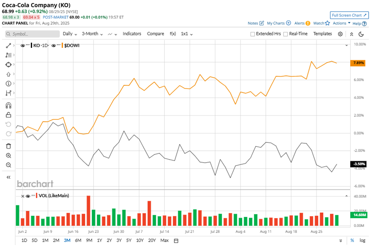Open the price range measure tool
This screenshot has width=372, height=247.
(x=9, y=93)
